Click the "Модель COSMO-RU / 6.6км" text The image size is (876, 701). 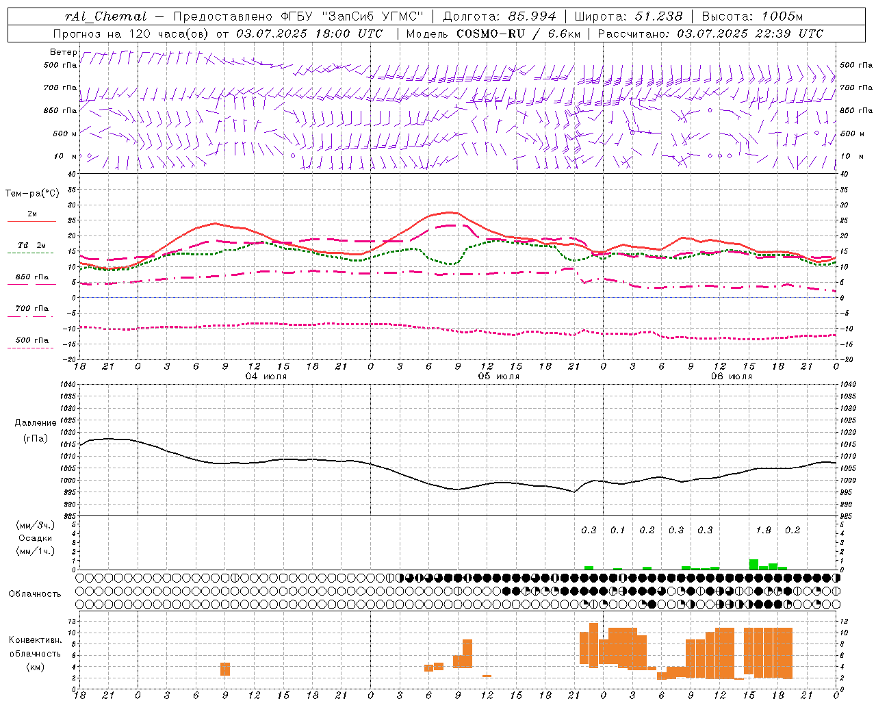pyautogui.click(x=493, y=34)
